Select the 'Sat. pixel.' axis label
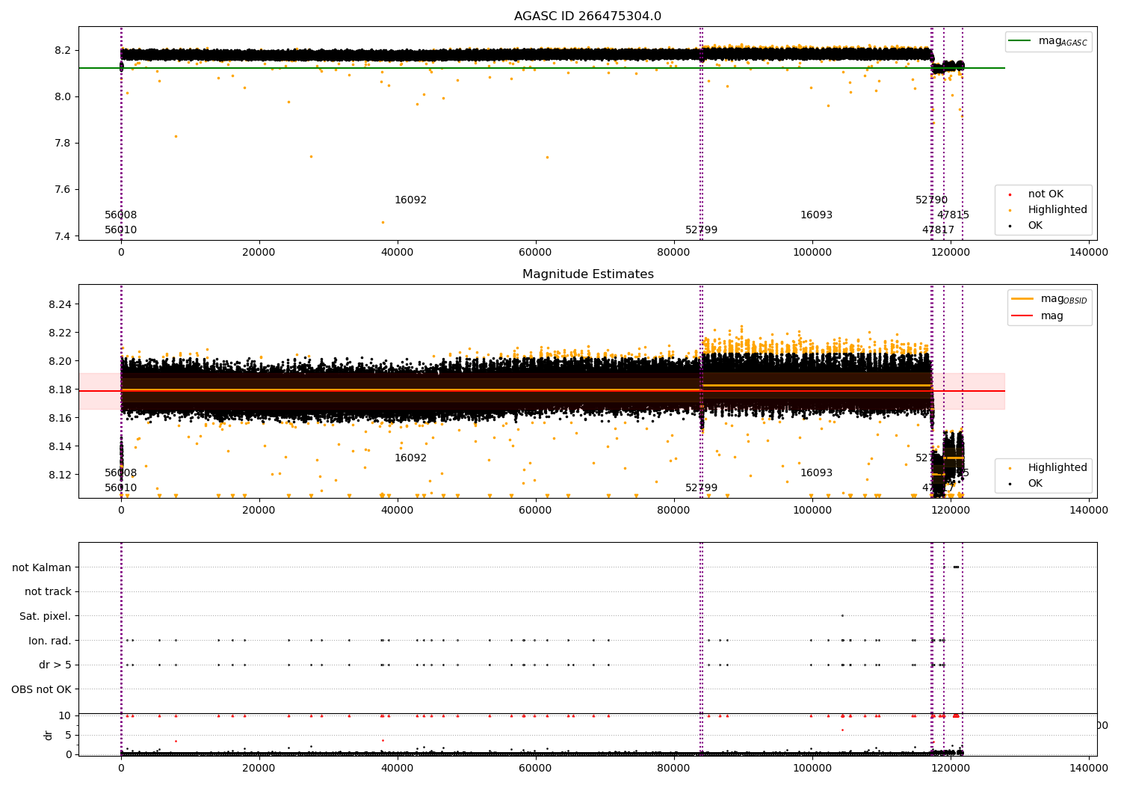The width and height of the screenshot is (1121, 785). 46,616
